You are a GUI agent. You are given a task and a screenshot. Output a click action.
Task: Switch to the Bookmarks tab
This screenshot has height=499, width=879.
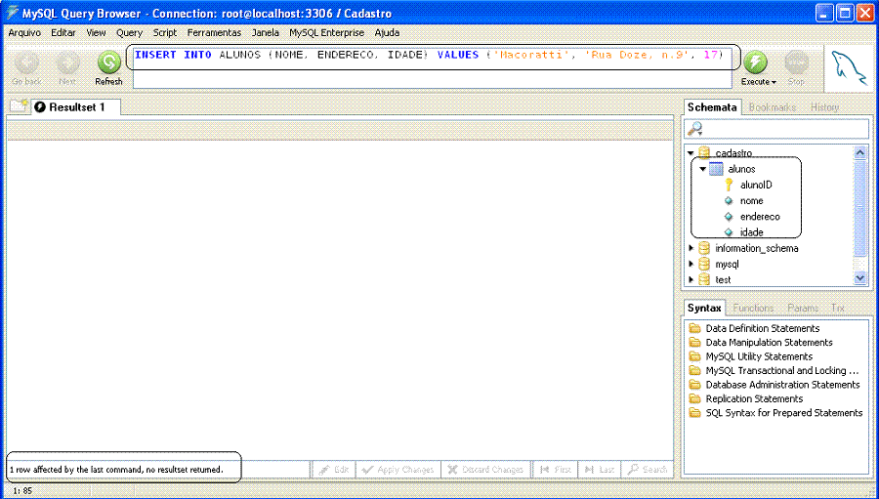coord(773,107)
